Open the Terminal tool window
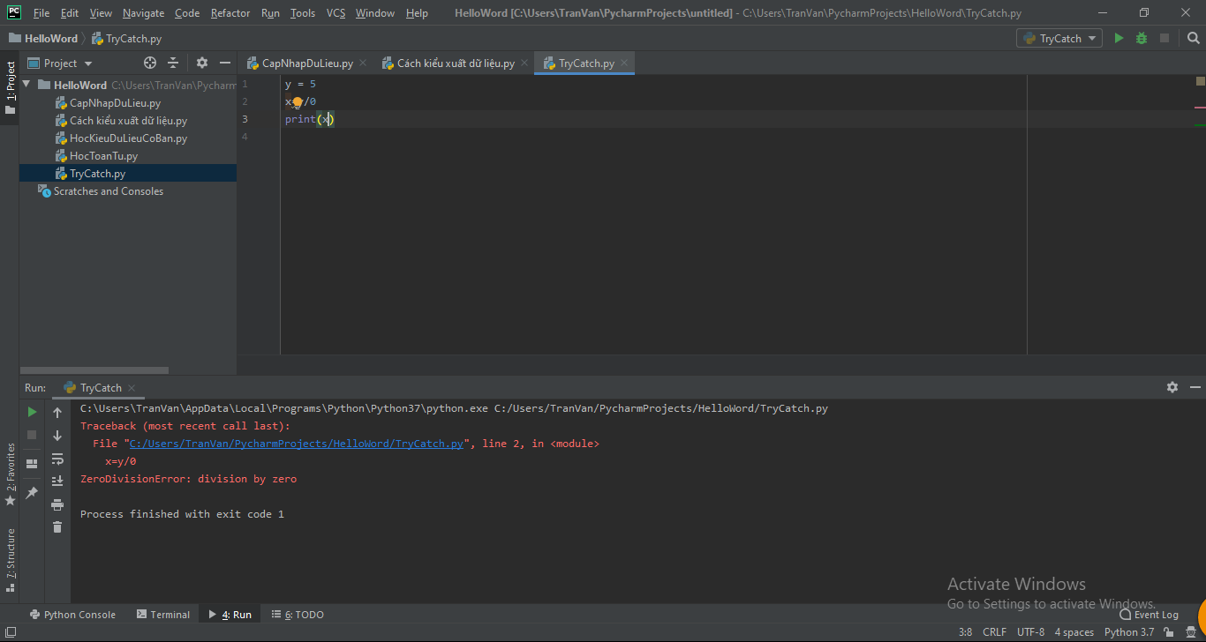This screenshot has width=1206, height=642. [x=163, y=615]
